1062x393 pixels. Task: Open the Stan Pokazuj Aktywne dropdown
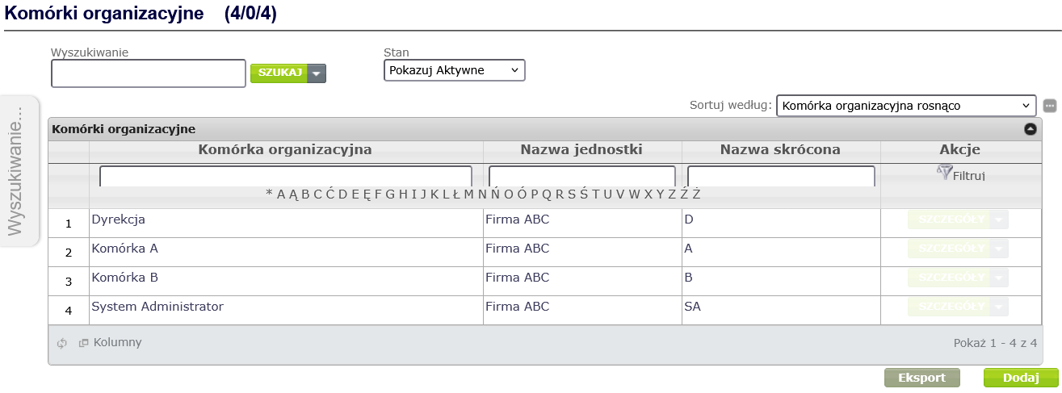pyautogui.click(x=455, y=70)
